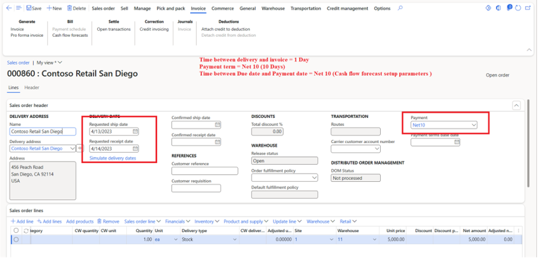Open the grid column options icon
The width and height of the screenshot is (539, 259).
point(519,231)
